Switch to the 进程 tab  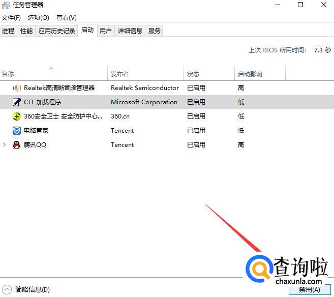[8, 31]
